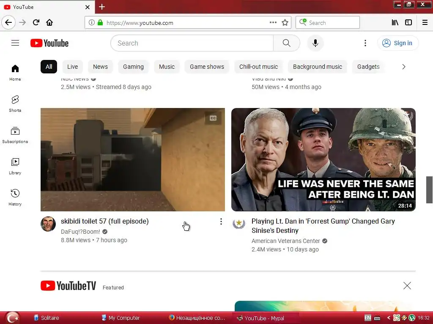Image resolution: width=433 pixels, height=324 pixels.
Task: Open the Lt. Dan video thumbnail
Action: (x=323, y=159)
